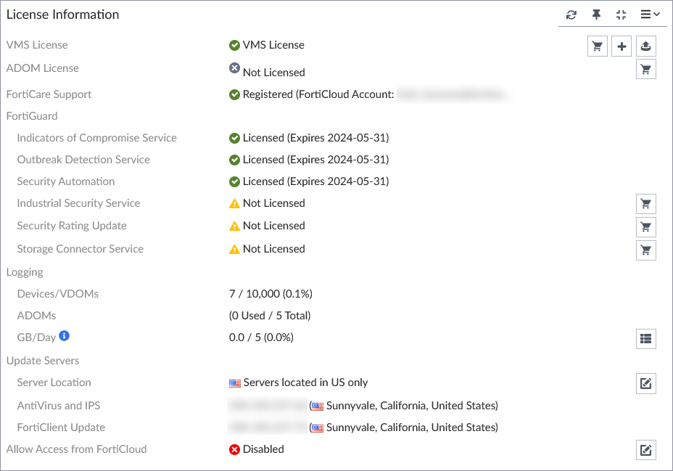Viewport: 673px width, 471px height.
Task: Click the VMS License purchase cart icon
Action: point(598,46)
